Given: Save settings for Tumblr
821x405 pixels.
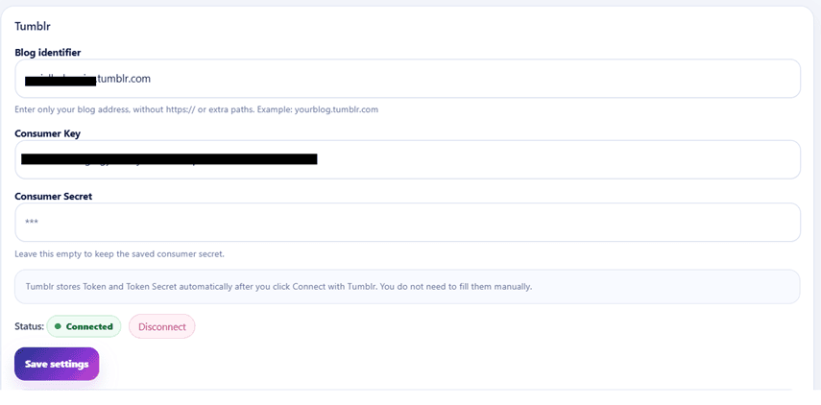Looking at the screenshot, I should pyautogui.click(x=57, y=364).
